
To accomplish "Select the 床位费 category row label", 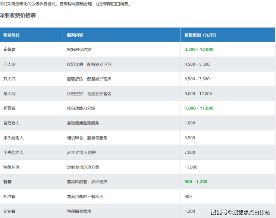I will point(9,49).
